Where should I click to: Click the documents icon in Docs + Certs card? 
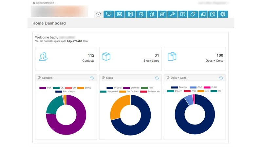[x=172, y=57]
